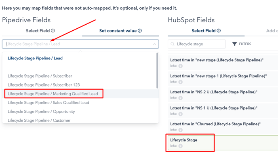Collapse the constant value dropdown chevron
Viewport: 278px width, 154px height.
[154, 44]
